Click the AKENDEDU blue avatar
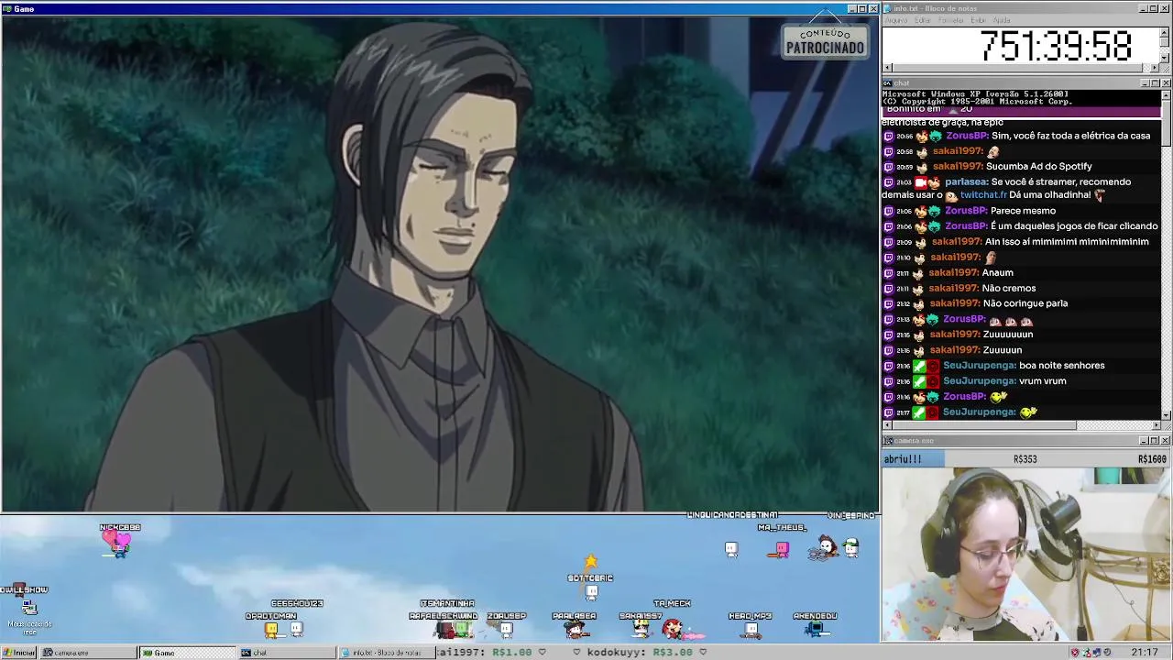Screen dimensions: 1173x660 [x=816, y=629]
